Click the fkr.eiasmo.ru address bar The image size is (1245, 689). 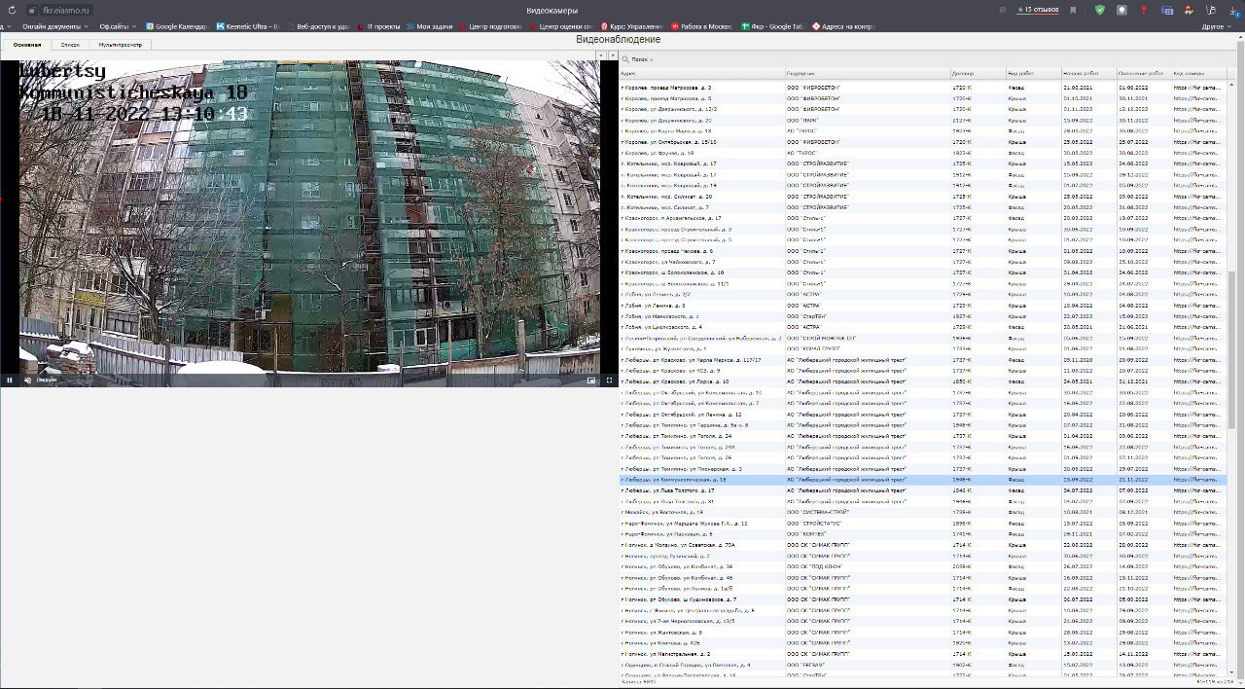[66, 10]
